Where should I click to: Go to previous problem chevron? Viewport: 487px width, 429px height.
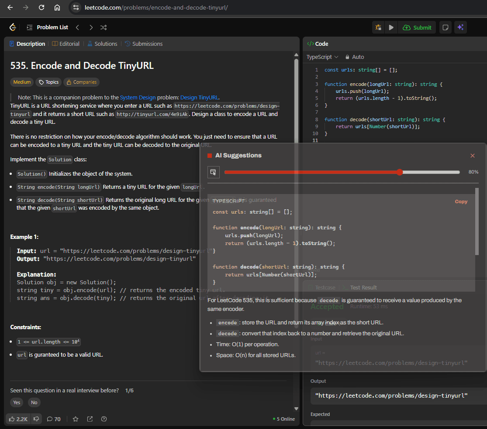[x=77, y=27]
